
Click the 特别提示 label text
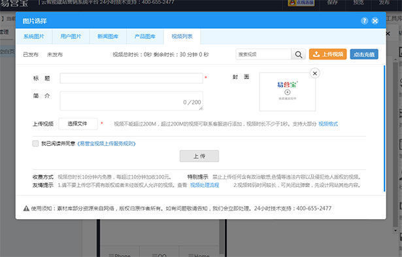pos(197,177)
